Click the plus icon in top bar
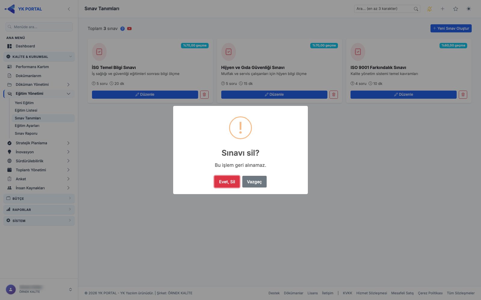 (443, 9)
